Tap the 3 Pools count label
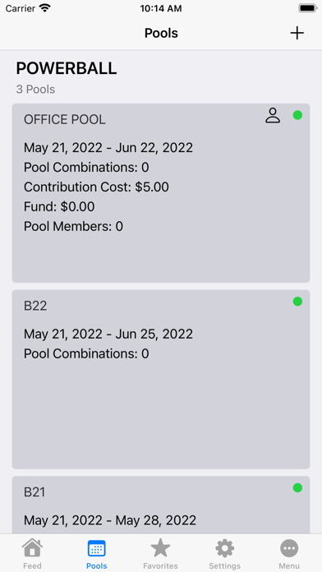 (x=35, y=90)
